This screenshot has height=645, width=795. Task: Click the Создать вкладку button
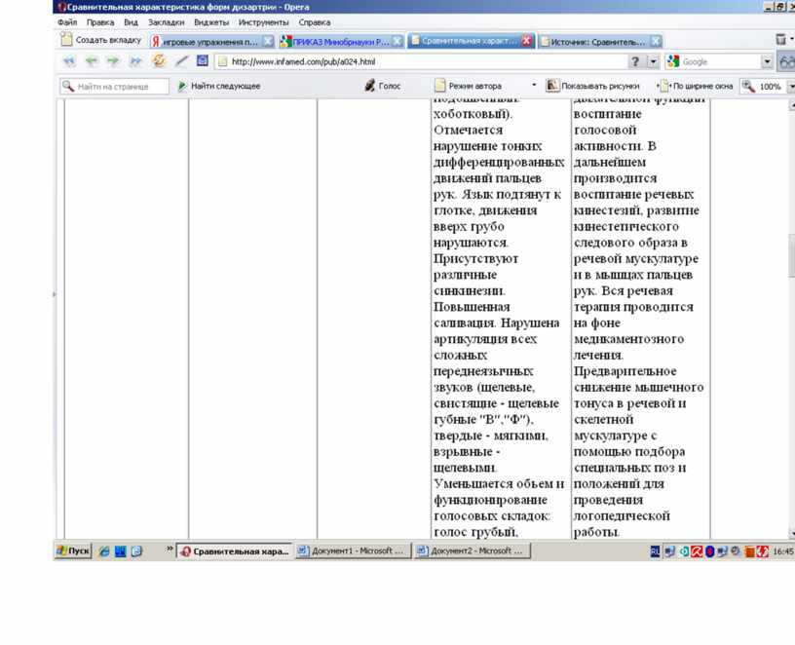[100, 41]
